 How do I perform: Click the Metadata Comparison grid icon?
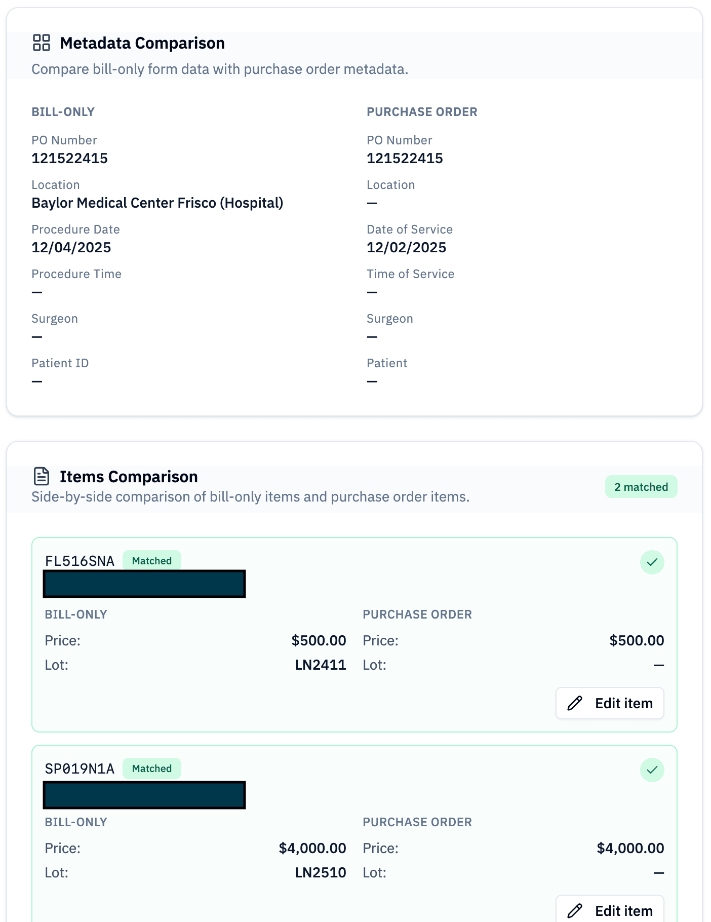(x=42, y=43)
